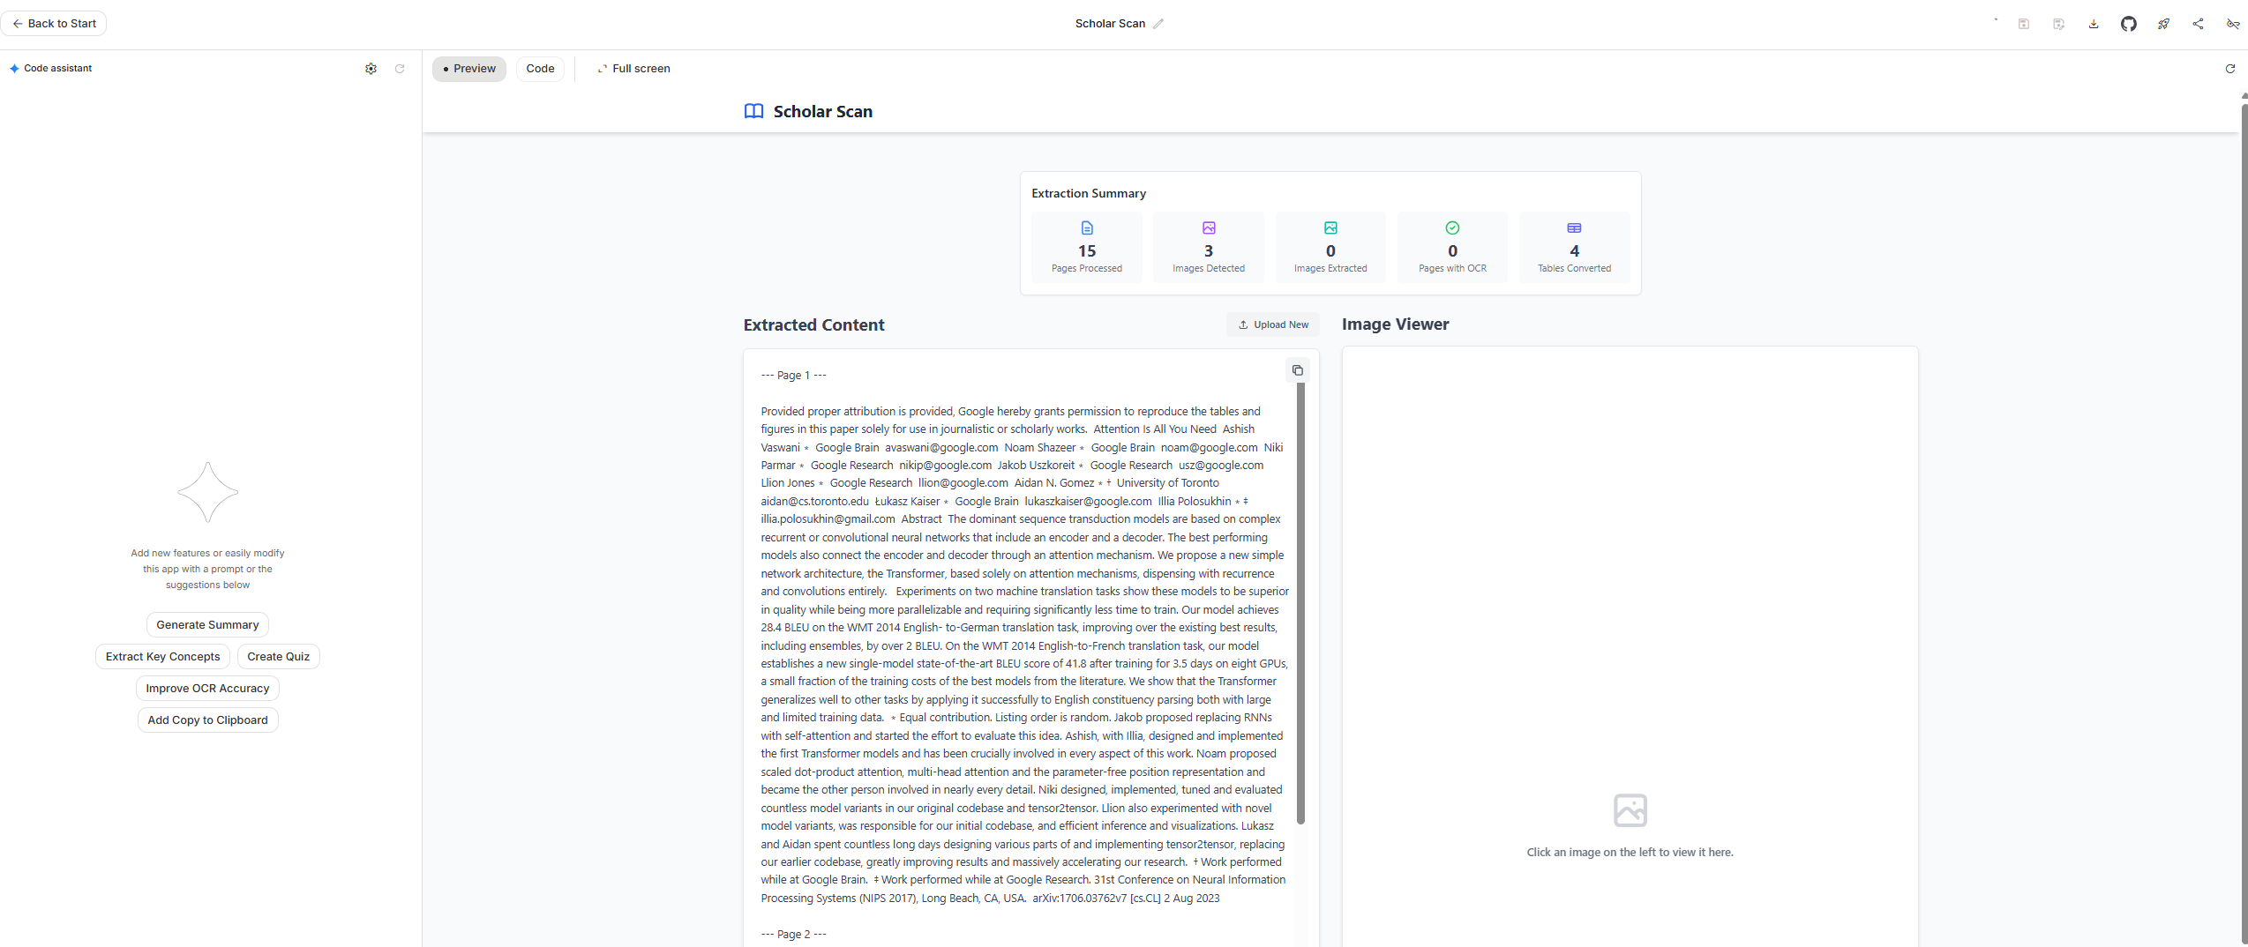Click the Tables Converted table icon
The width and height of the screenshot is (2248, 947).
(x=1574, y=228)
